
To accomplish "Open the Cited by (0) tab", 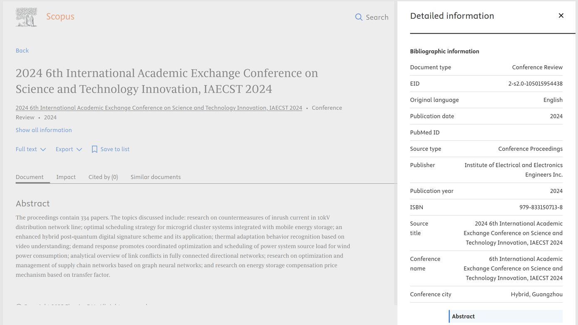I will (x=103, y=177).
